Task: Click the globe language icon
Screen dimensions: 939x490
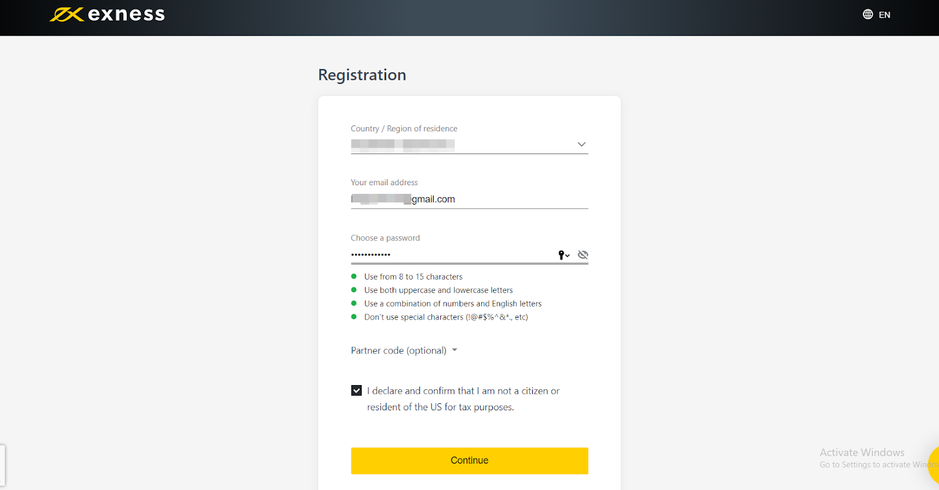Action: coord(867,15)
